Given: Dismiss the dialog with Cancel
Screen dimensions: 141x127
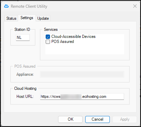Looking at the screenshot, I should click(97, 119).
